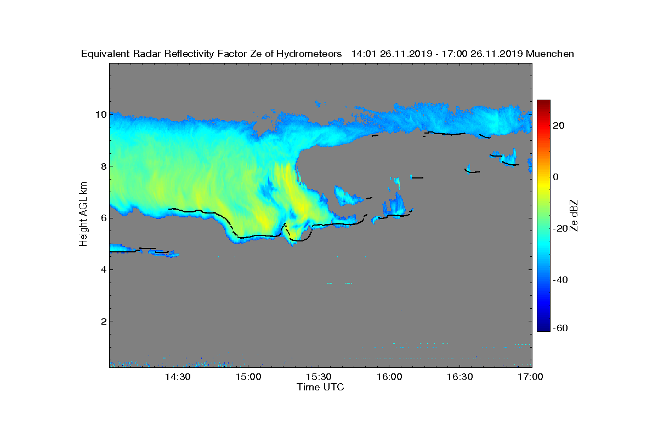Click the colorbar label 0
The image size is (658, 438).
(x=556, y=177)
